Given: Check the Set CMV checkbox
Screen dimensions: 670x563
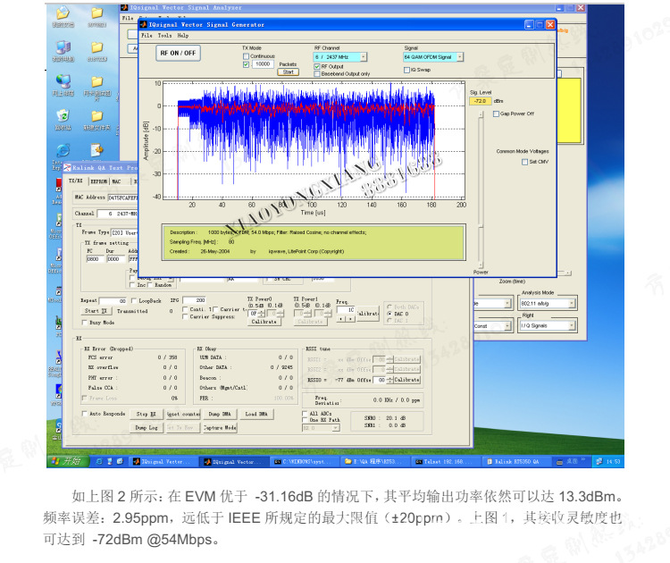Looking at the screenshot, I should pos(524,162).
